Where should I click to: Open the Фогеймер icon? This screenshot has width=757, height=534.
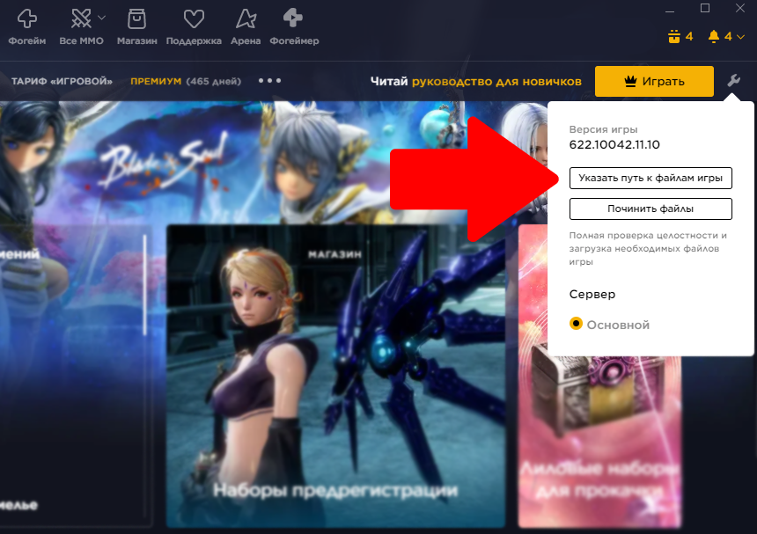(x=293, y=18)
